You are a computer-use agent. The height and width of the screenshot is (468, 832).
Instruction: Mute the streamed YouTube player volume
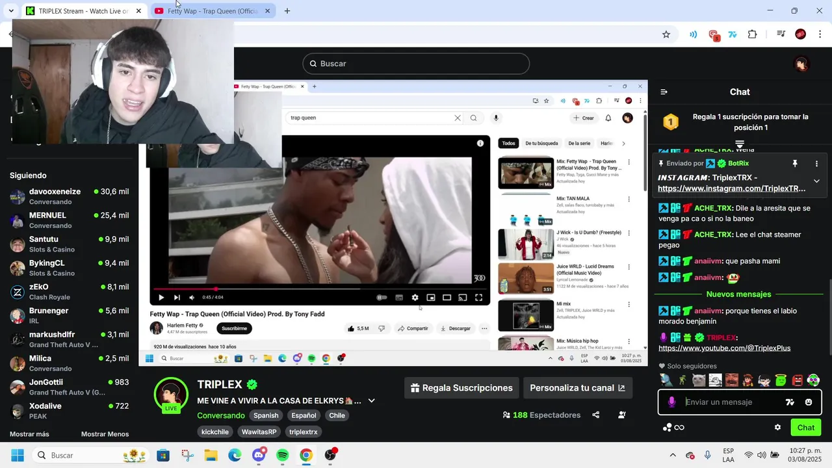click(x=192, y=298)
